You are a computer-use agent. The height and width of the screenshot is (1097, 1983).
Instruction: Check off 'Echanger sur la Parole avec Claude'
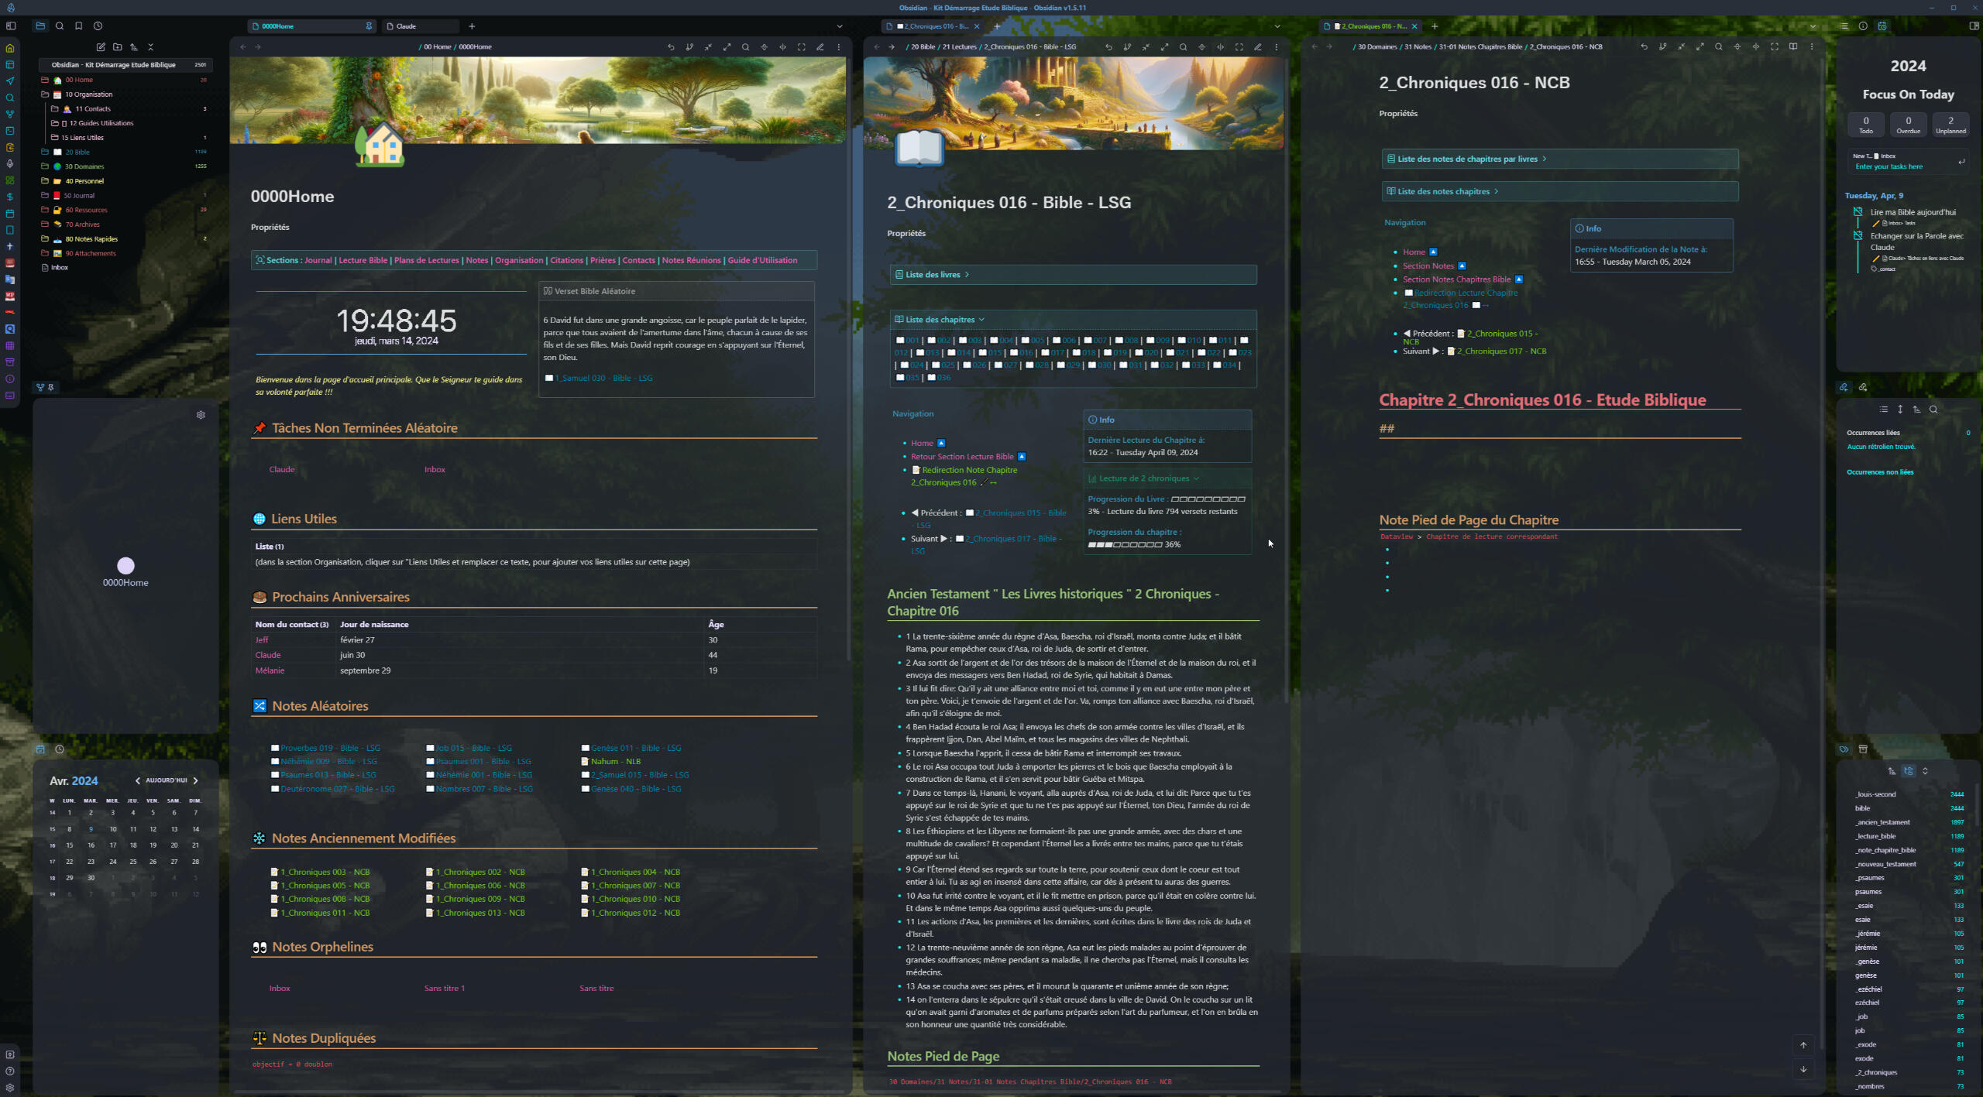point(1858,235)
